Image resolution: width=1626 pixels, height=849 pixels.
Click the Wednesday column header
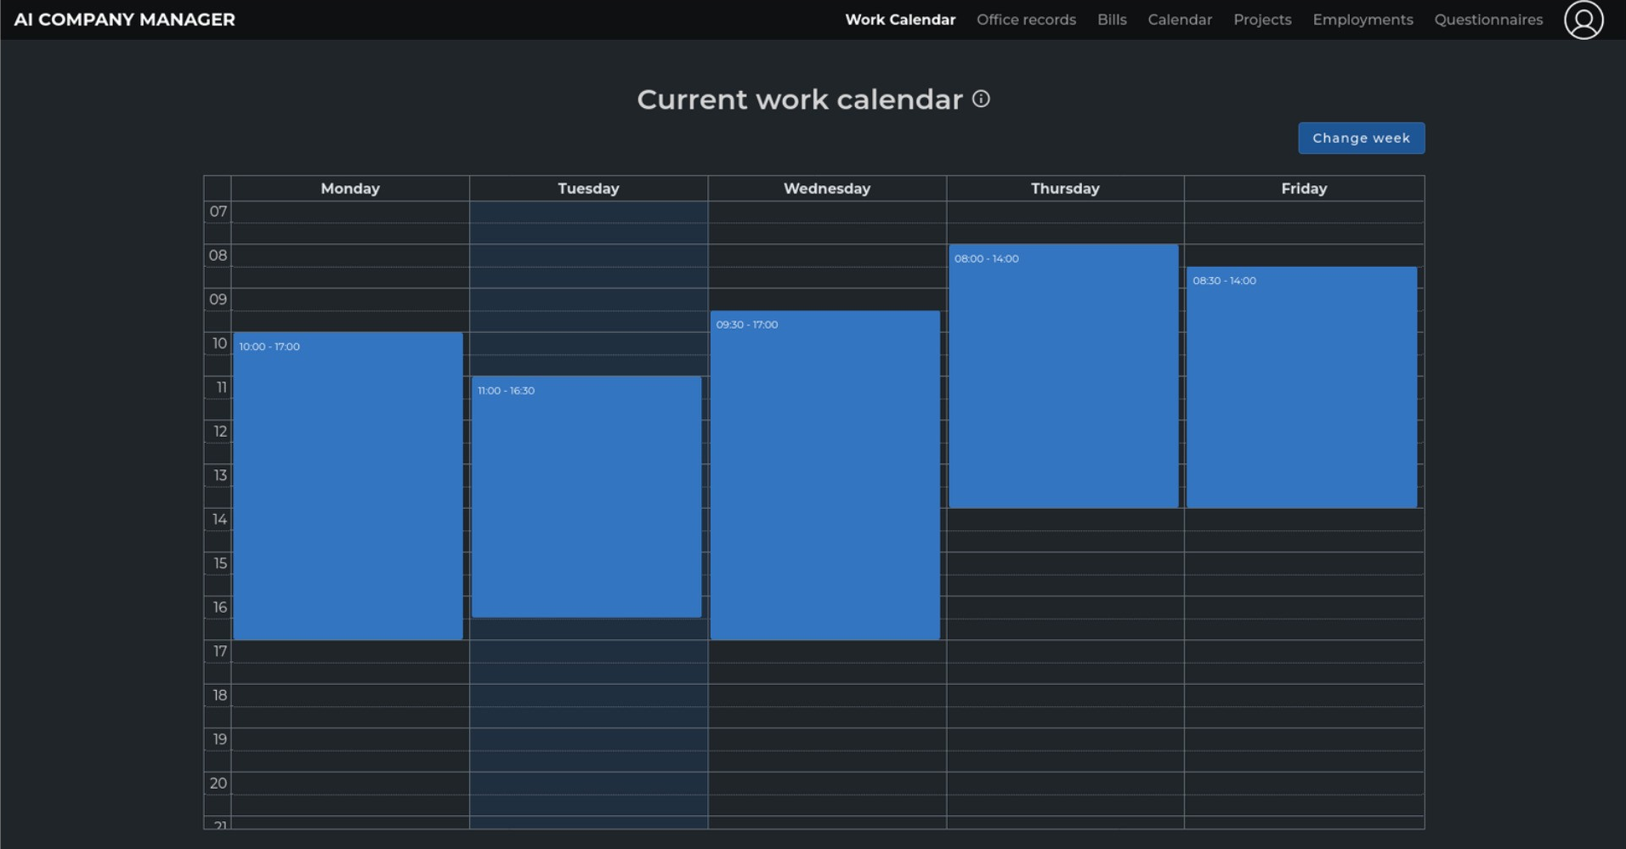point(826,189)
